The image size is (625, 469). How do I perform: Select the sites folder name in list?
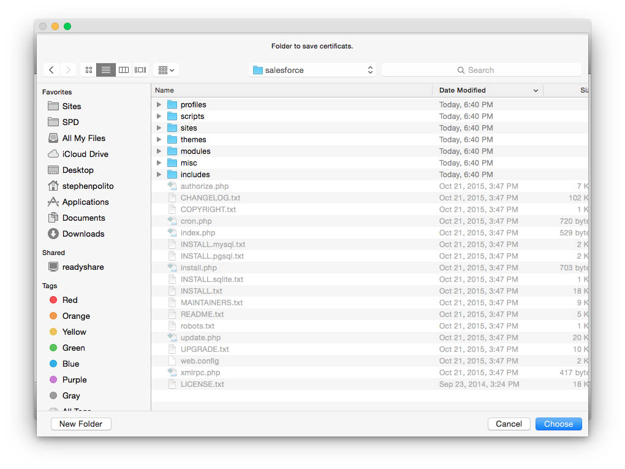[189, 128]
